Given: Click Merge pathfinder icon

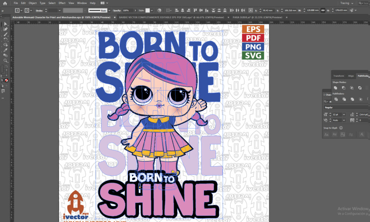Looking at the screenshot, I should point(352,99).
